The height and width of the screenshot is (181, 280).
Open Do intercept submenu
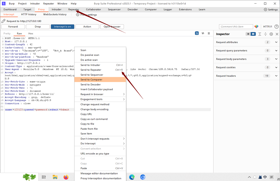click(100, 143)
